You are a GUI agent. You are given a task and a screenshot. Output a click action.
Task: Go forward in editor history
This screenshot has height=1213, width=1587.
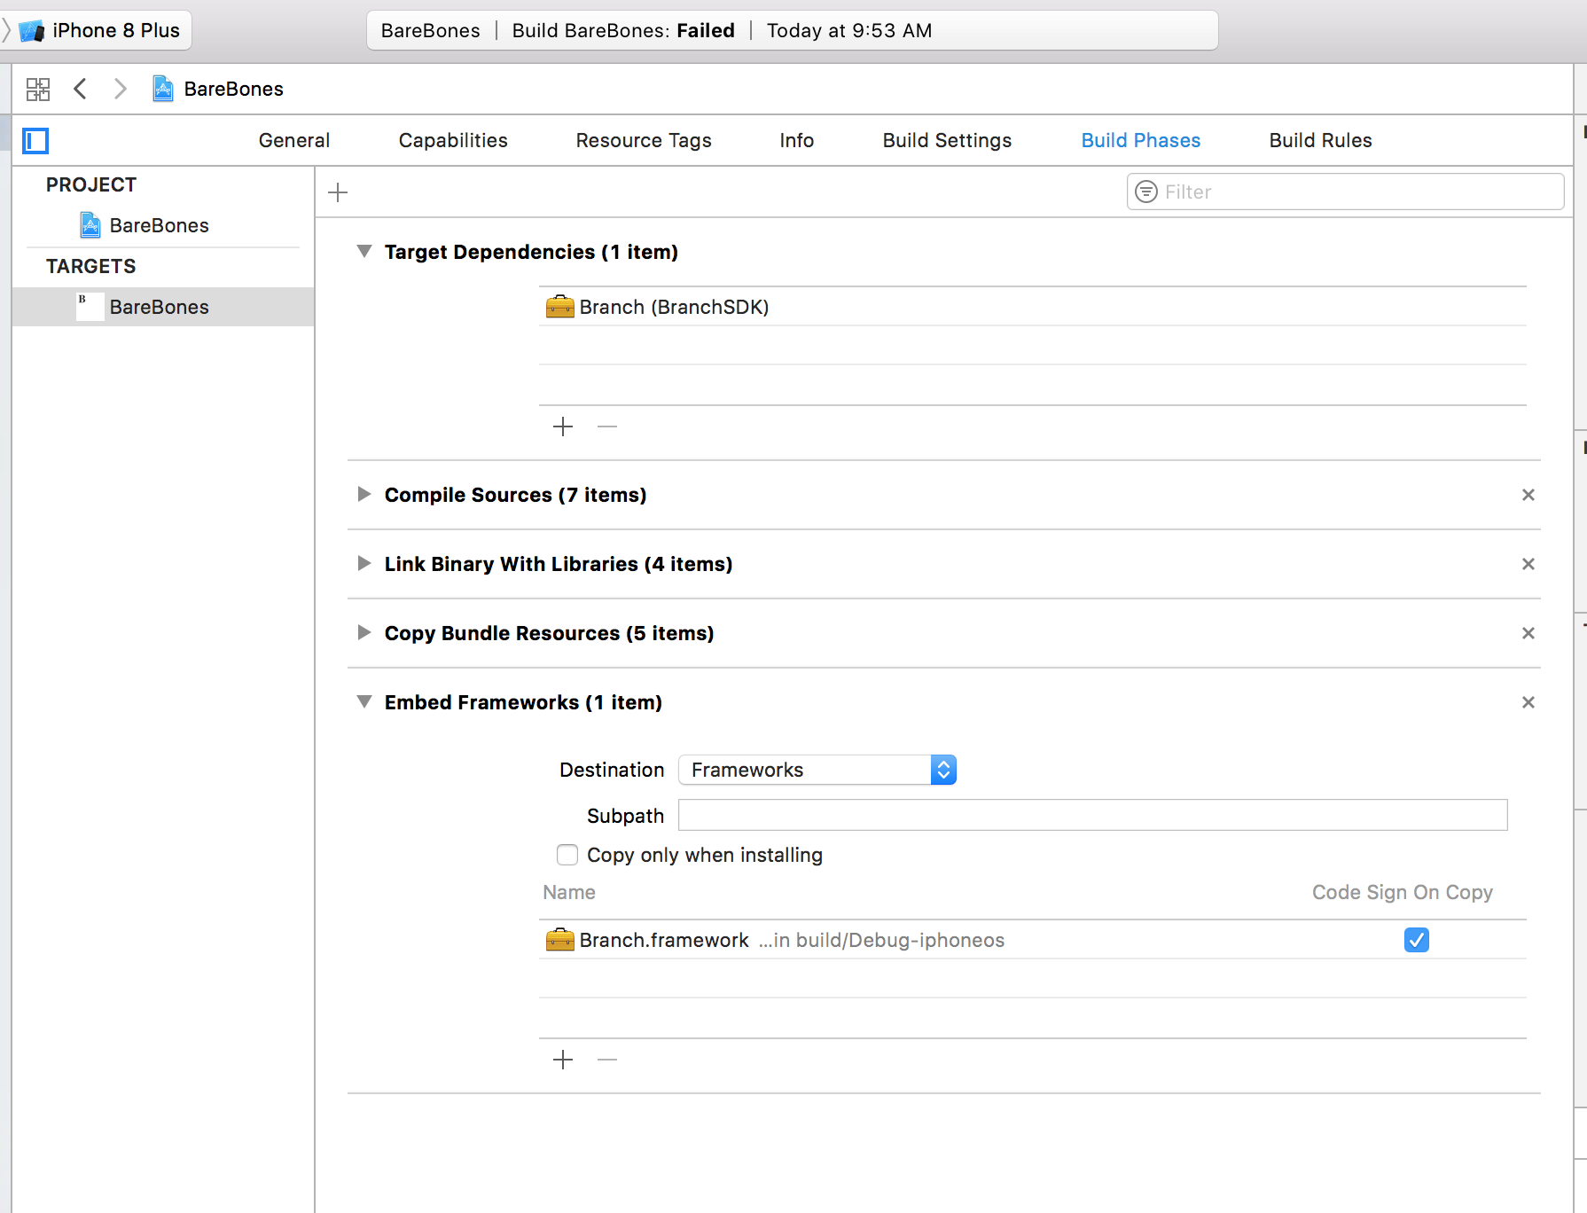pyautogui.click(x=121, y=89)
